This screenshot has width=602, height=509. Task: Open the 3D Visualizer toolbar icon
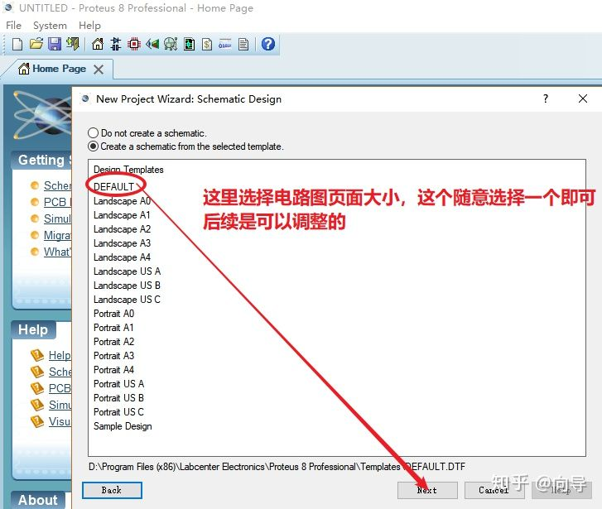click(x=152, y=44)
